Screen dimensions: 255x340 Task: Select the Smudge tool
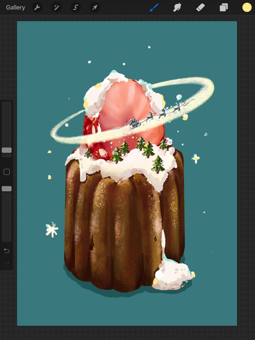pos(177,7)
